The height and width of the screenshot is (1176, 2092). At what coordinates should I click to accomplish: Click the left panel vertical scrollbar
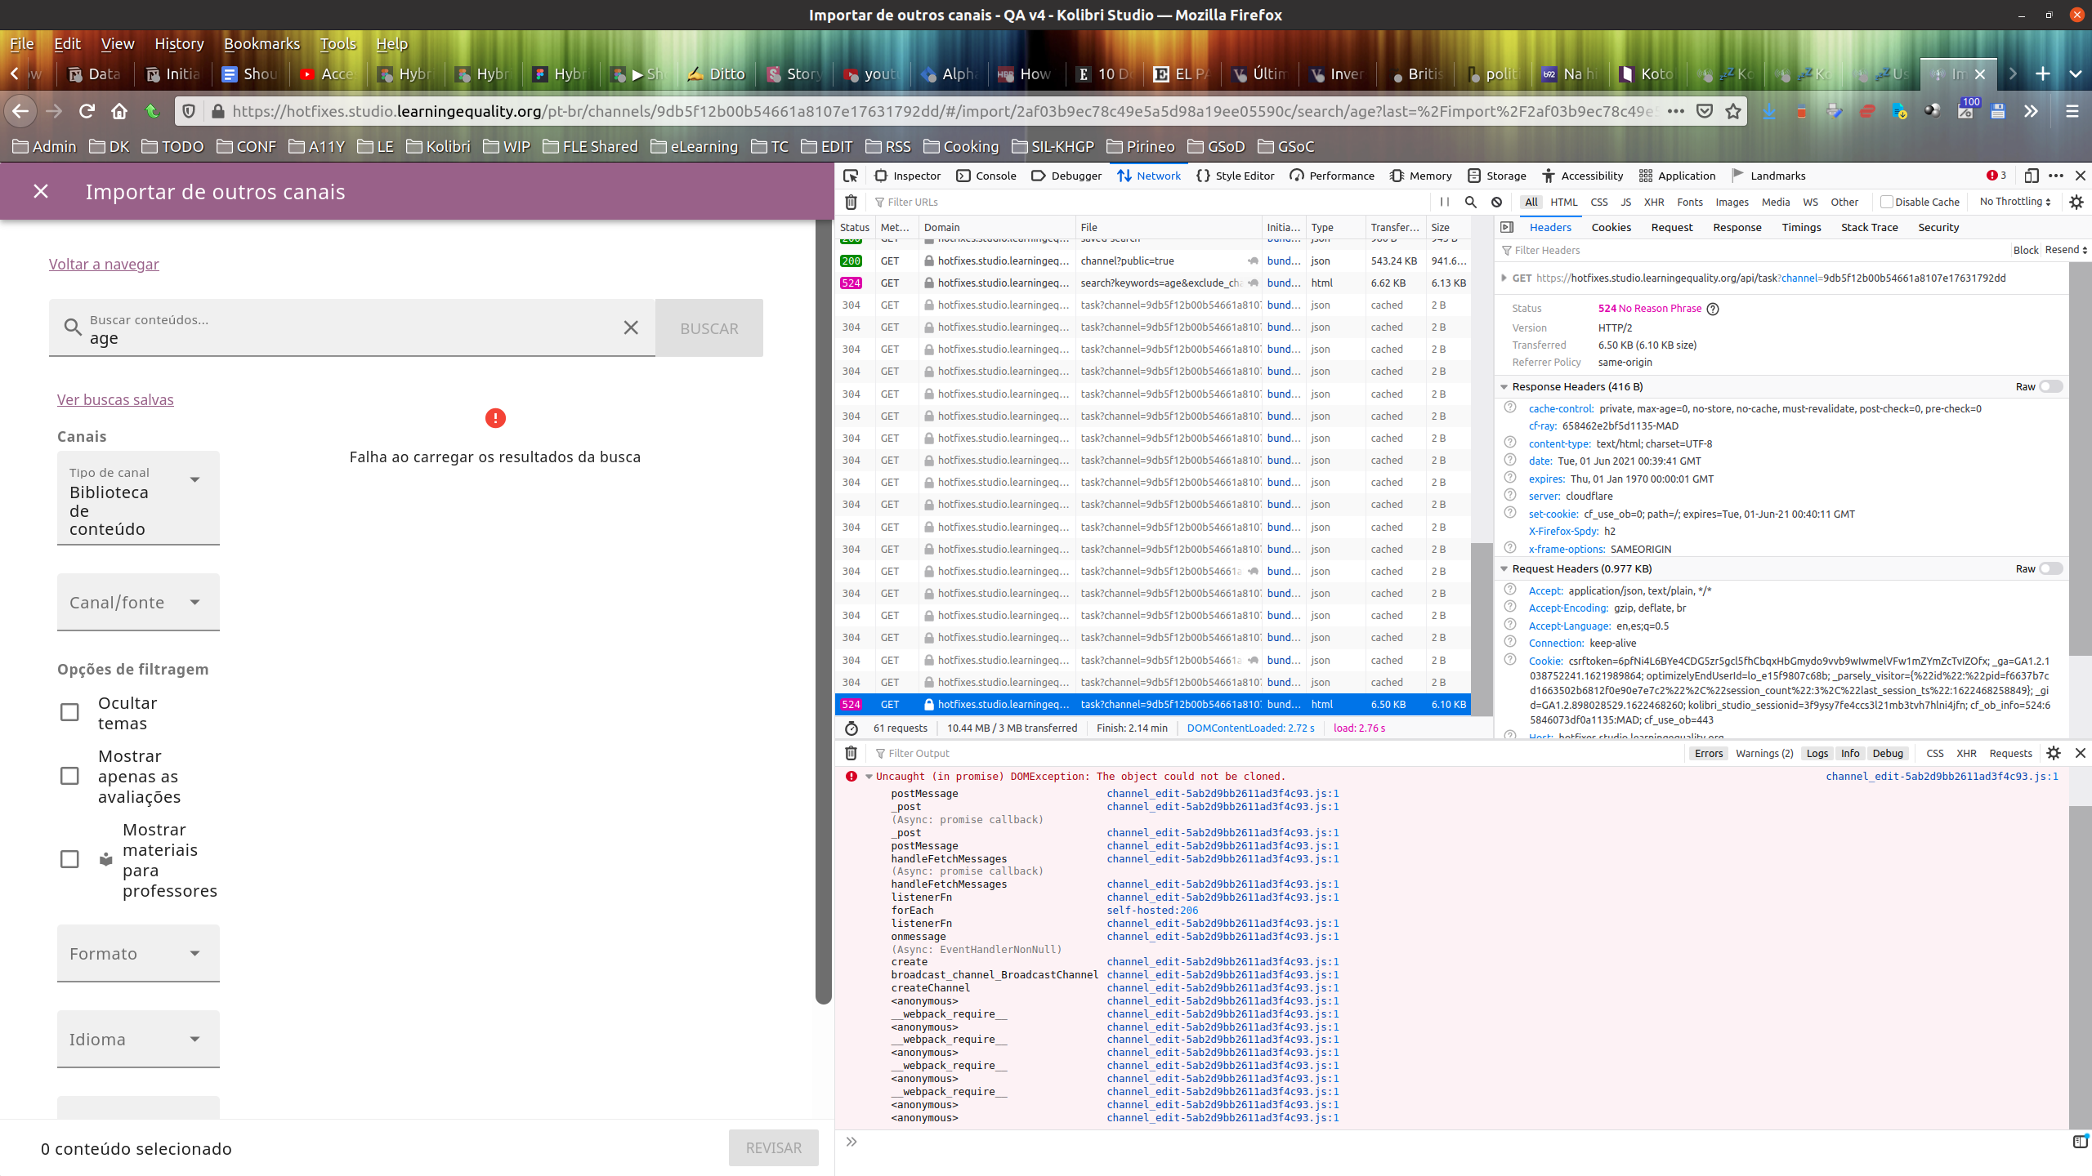[823, 612]
